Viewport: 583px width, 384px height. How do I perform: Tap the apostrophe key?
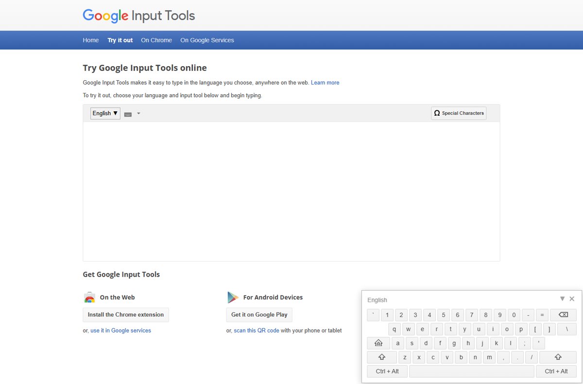539,343
